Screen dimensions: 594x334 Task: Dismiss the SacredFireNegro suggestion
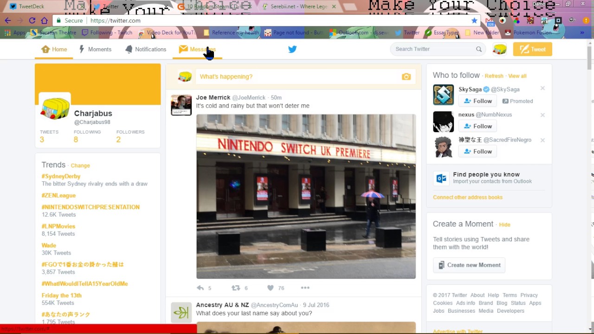542,140
